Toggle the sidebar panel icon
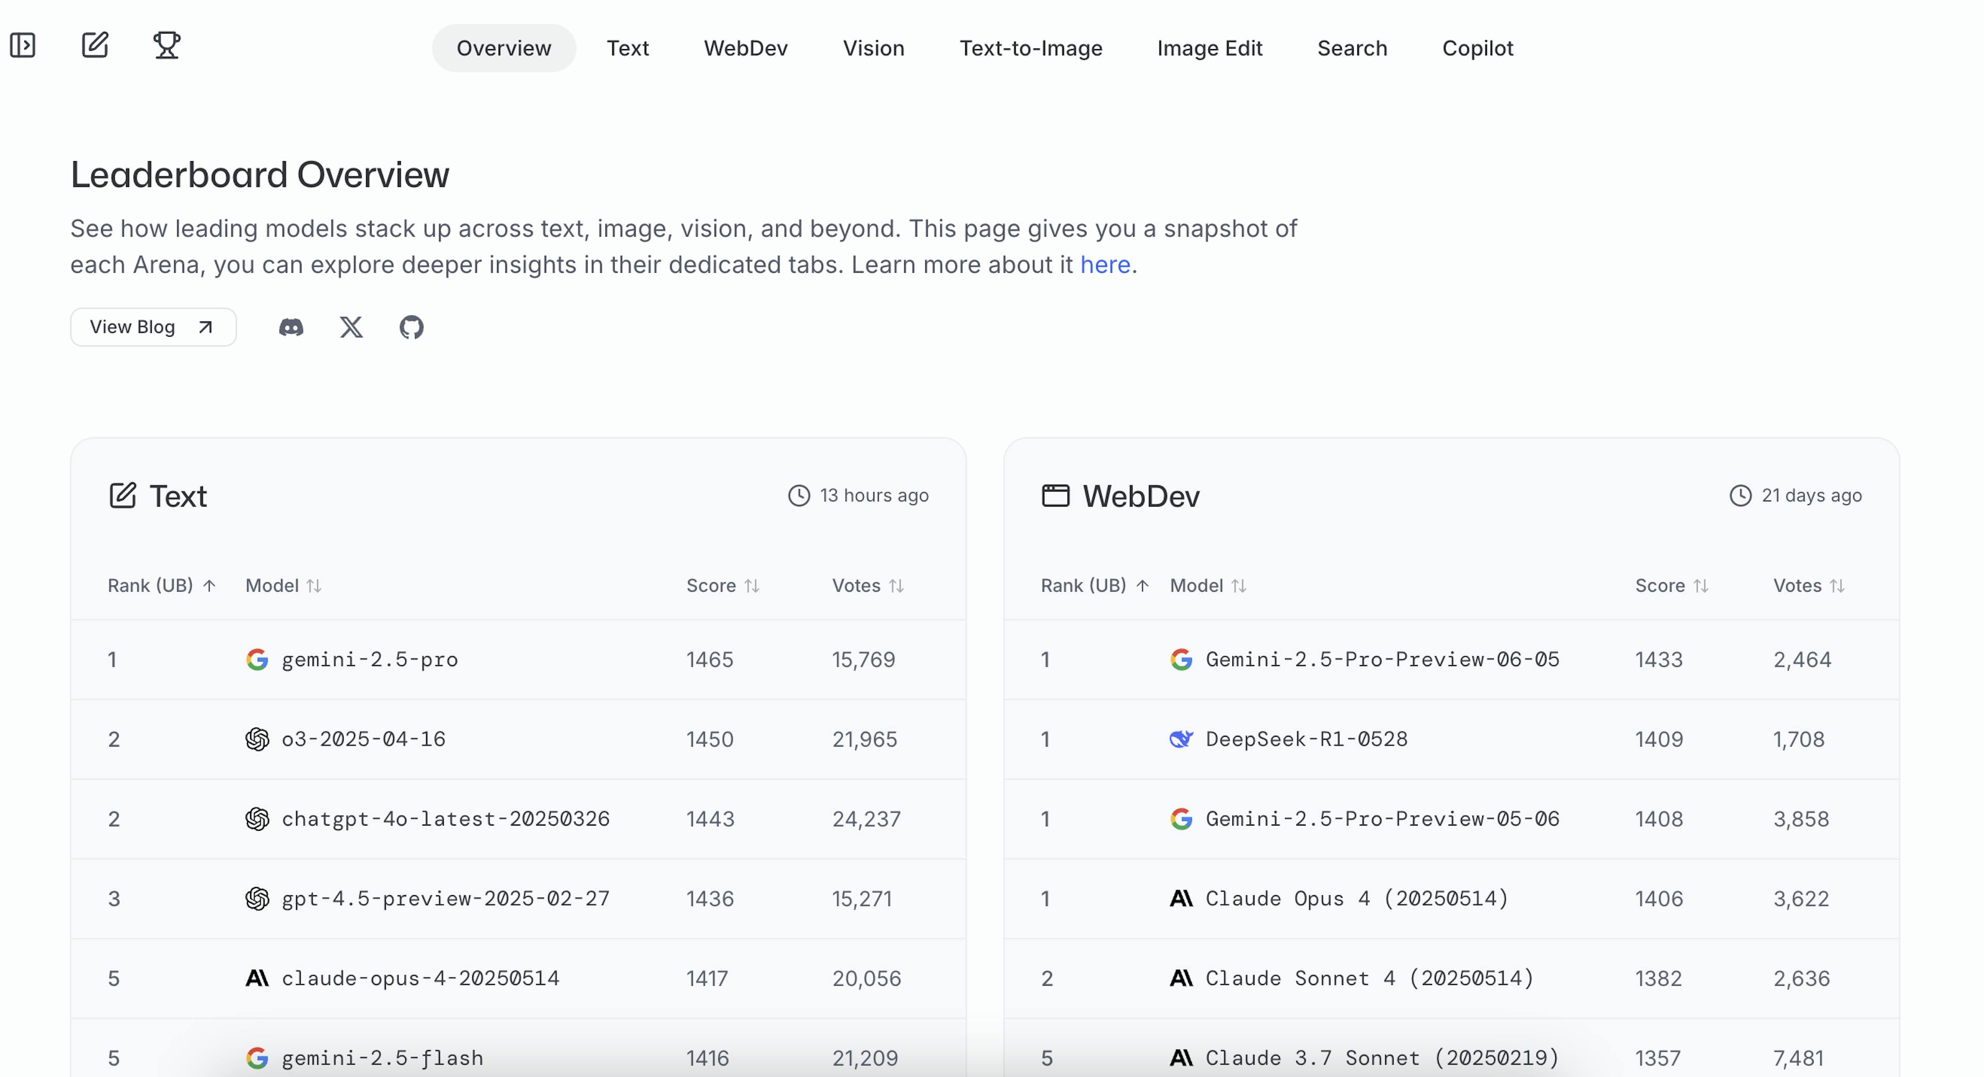This screenshot has width=1984, height=1077. point(22,45)
